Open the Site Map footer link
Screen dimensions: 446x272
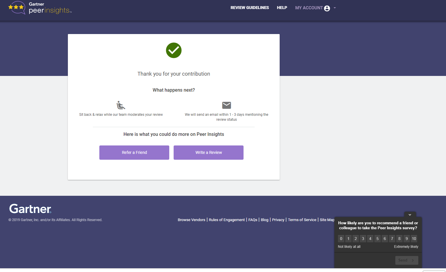click(x=327, y=220)
